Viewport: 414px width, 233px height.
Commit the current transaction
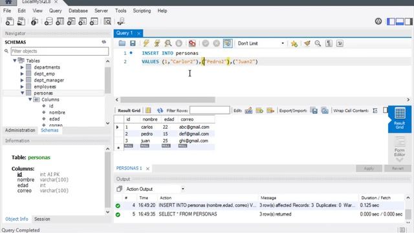(206, 43)
